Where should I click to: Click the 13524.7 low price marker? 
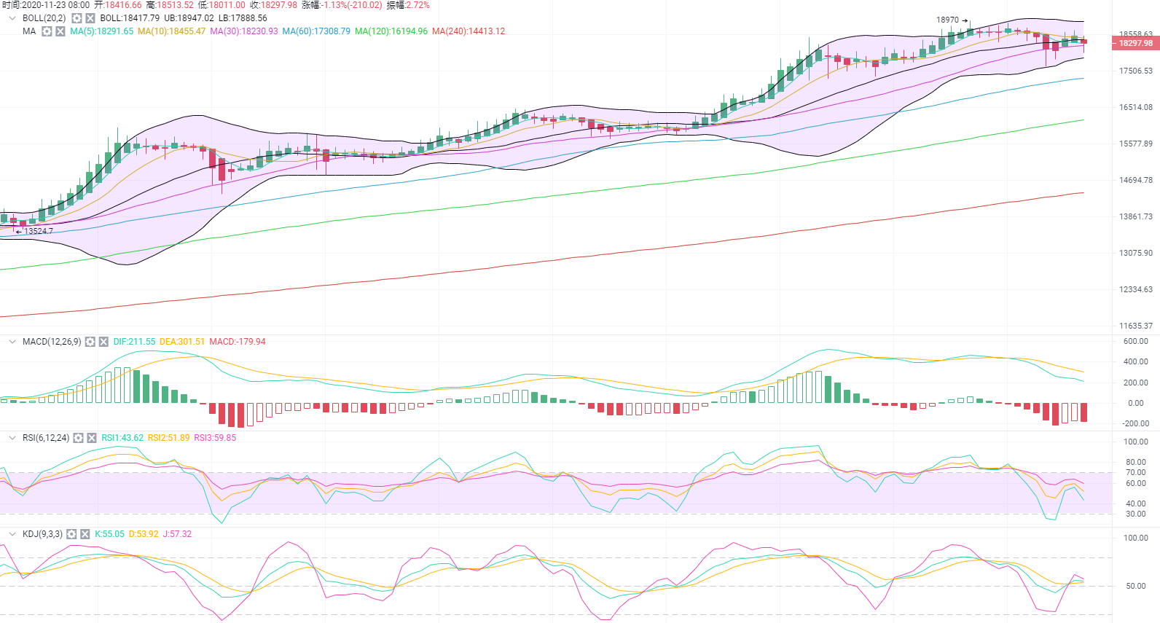click(x=38, y=231)
